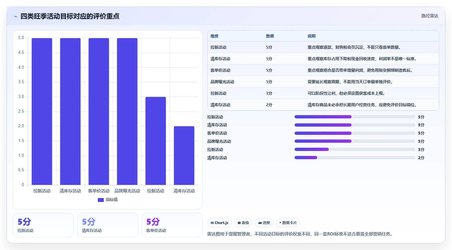Click the 清库存活动 progress bar showing 2分
This screenshot has width=452, height=250.
tap(355, 158)
